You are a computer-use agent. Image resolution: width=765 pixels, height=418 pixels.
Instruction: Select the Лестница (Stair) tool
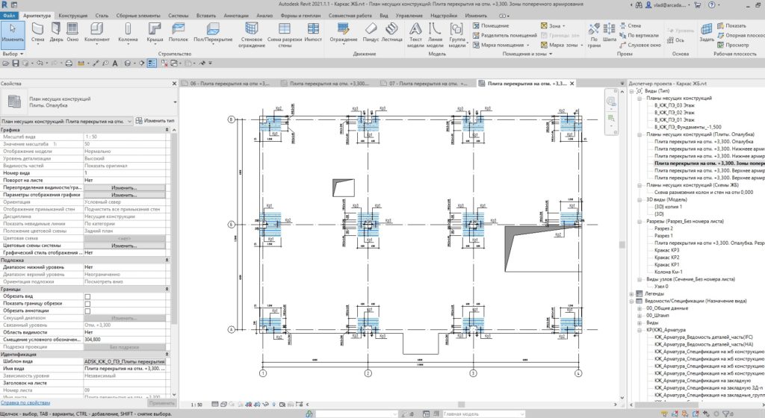(x=391, y=31)
